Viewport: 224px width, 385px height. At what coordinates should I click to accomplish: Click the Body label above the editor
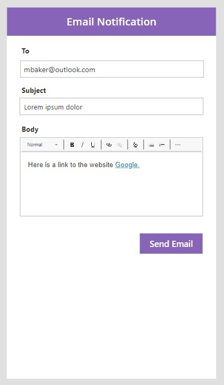[30, 129]
